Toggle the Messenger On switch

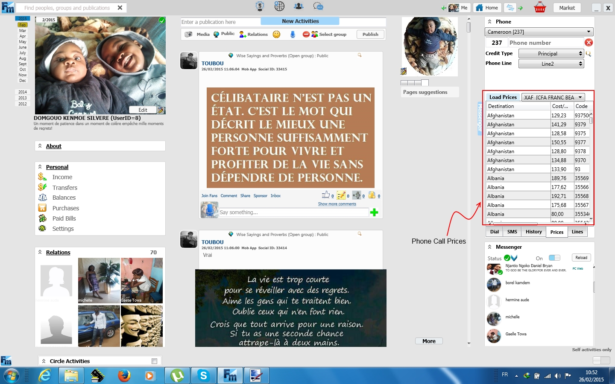pos(554,258)
